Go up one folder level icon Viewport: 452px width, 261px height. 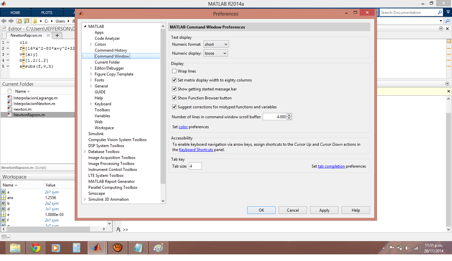[x=19, y=21]
